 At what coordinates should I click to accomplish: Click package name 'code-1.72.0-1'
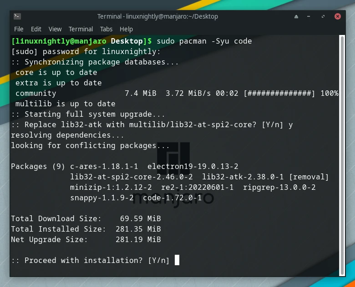click(x=172, y=198)
